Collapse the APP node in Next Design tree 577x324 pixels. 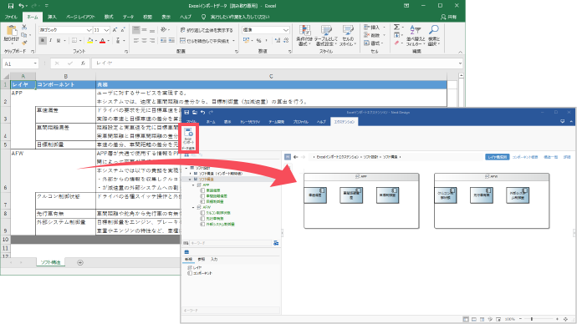click(x=193, y=185)
